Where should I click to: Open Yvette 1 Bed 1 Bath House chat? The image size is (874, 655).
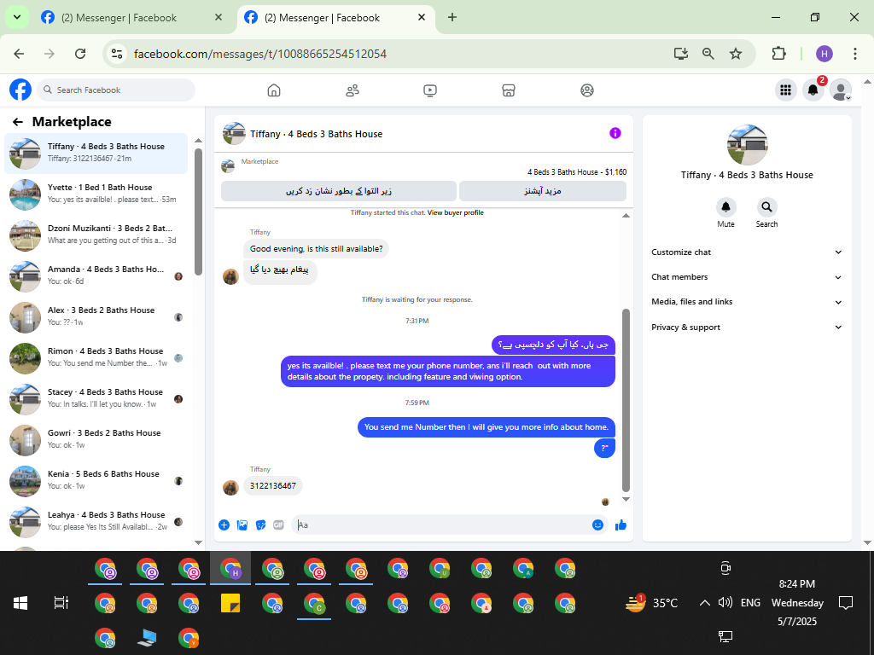coord(96,194)
